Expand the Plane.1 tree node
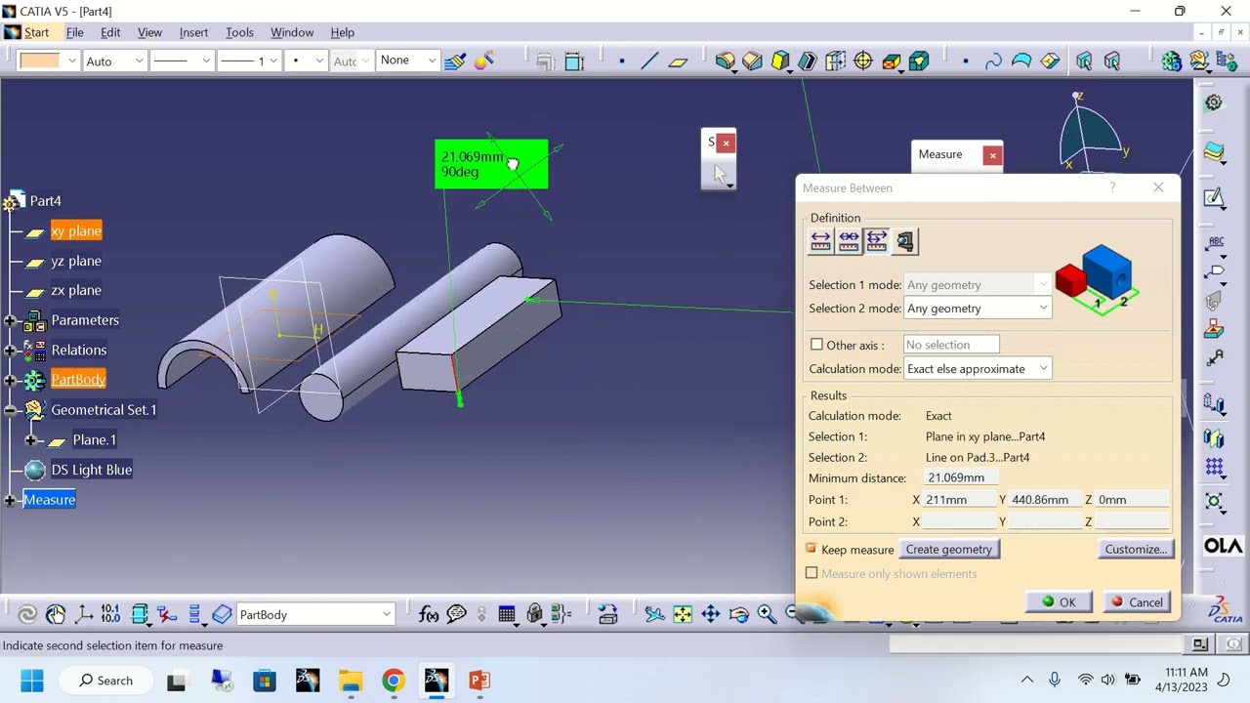This screenshot has height=703, width=1250. [31, 440]
